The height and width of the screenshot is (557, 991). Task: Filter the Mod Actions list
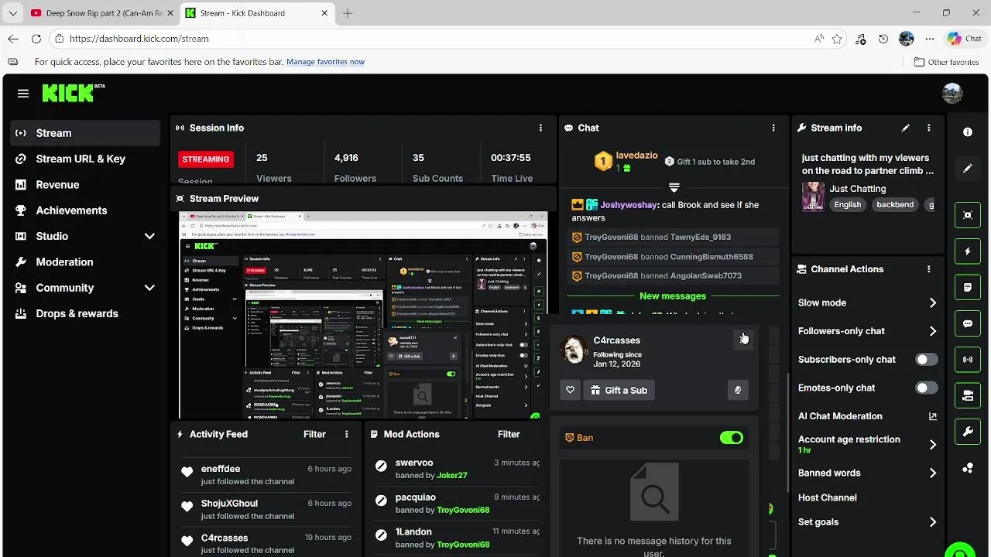(509, 434)
